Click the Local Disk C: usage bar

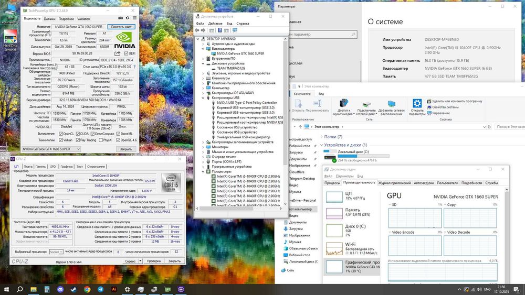pos(364,156)
